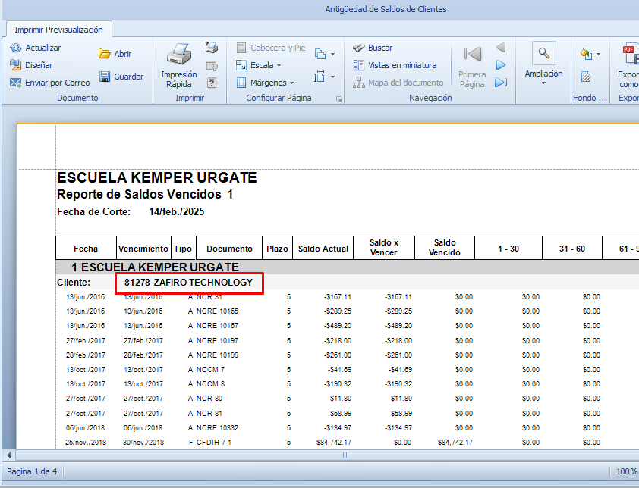Click the 'Saldo Vencido' column header

(x=445, y=248)
